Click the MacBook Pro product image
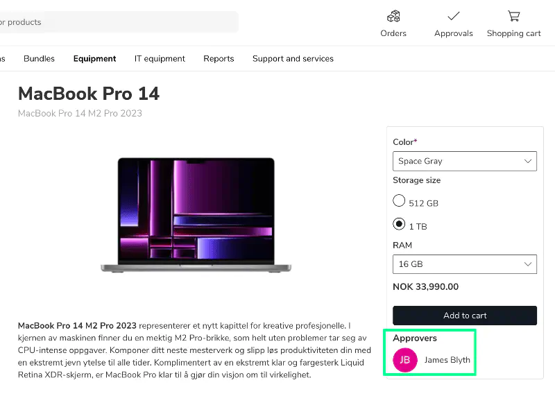555x396 pixels. [x=196, y=214]
